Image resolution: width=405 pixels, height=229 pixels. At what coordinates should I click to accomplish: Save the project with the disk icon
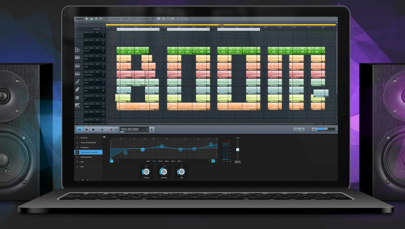pos(96,19)
